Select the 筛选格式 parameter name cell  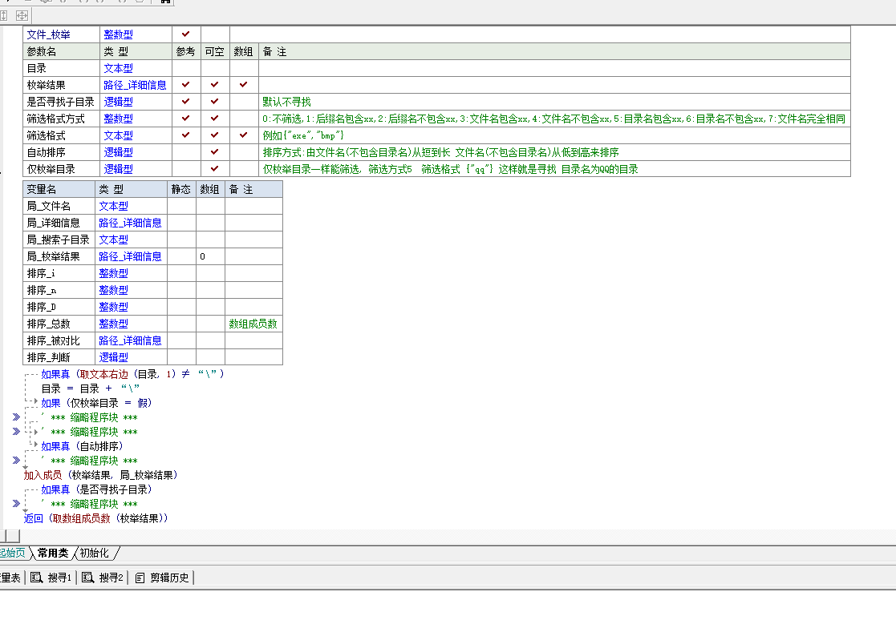click(61, 135)
